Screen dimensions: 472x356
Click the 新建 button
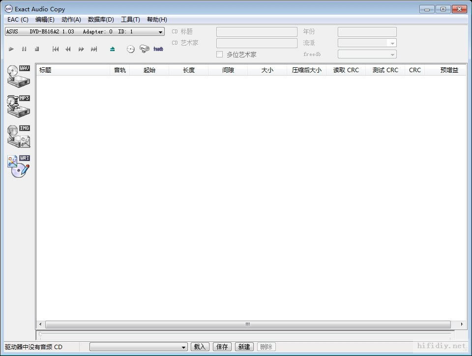point(244,347)
